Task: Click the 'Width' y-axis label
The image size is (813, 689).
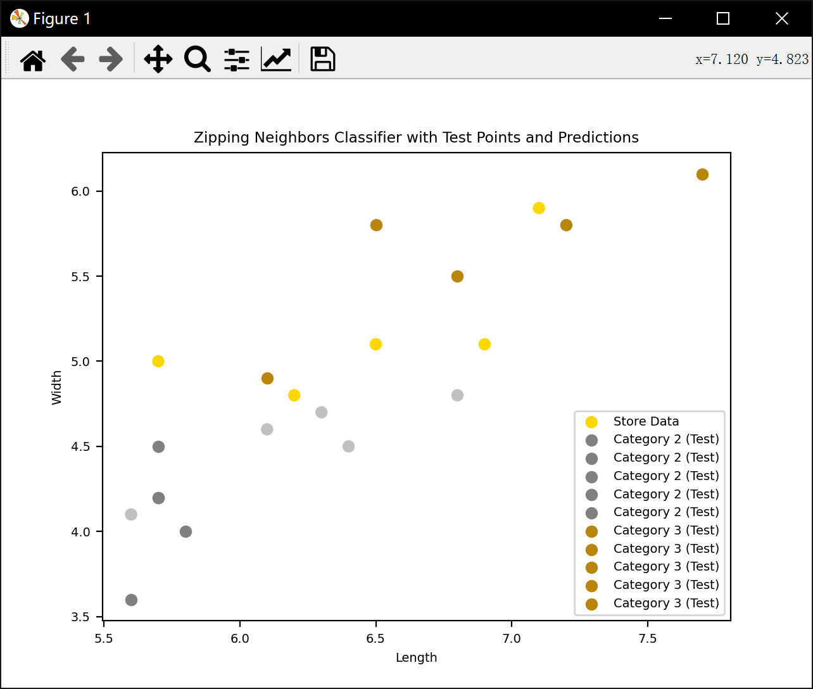Action: (x=57, y=388)
